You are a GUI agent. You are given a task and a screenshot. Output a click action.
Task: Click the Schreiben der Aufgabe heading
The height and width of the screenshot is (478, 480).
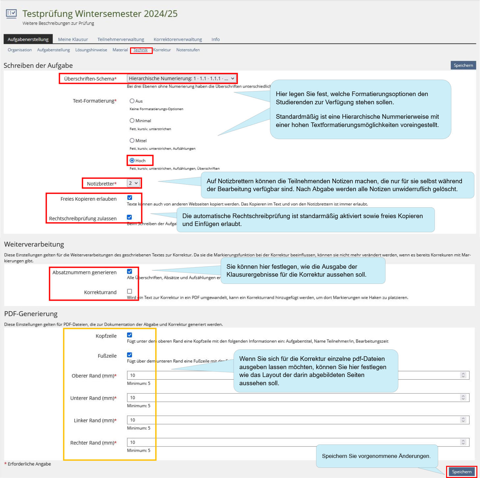coord(38,65)
